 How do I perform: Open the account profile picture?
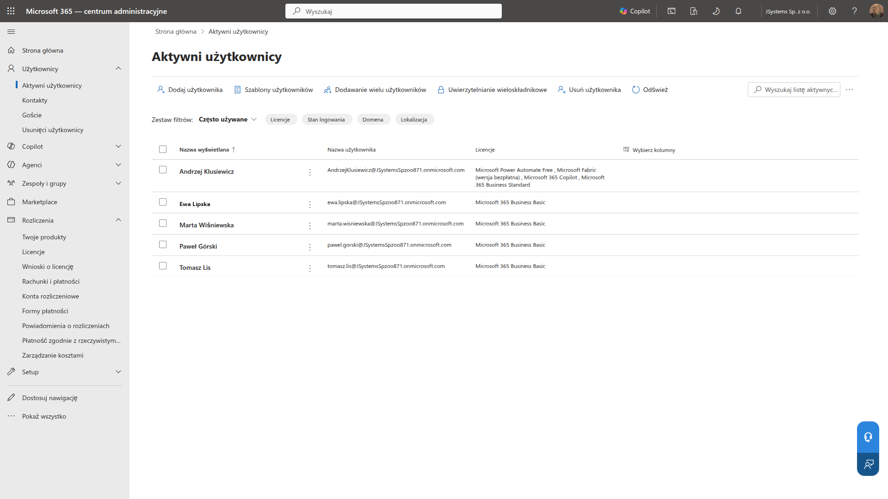tap(876, 11)
